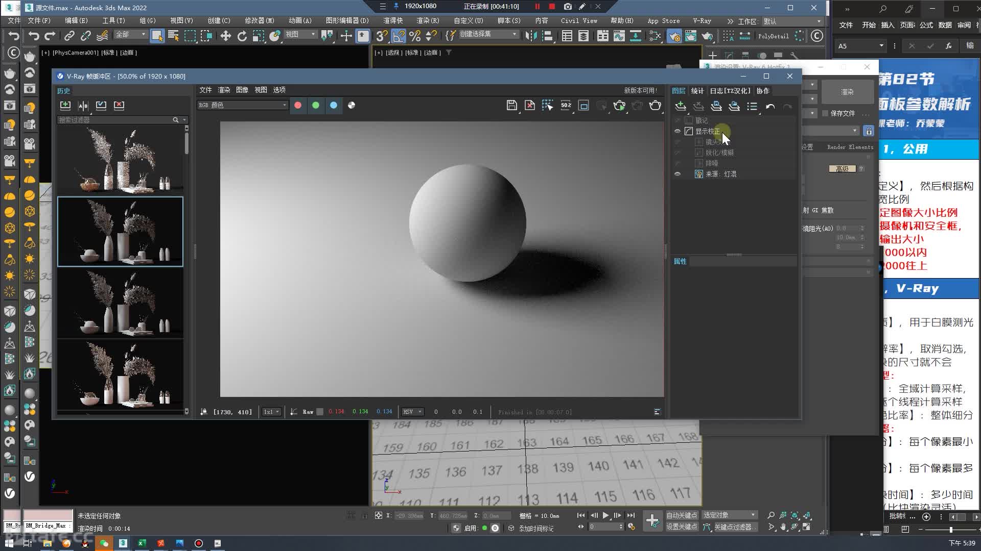Play the animation in 3ds Max timeline controls
Viewport: 981px width, 551px height.
(606, 515)
